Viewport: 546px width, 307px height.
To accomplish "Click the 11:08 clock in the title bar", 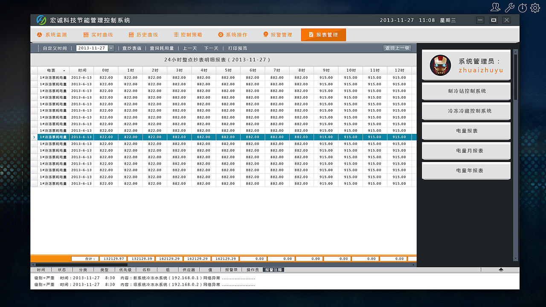I will pyautogui.click(x=427, y=20).
